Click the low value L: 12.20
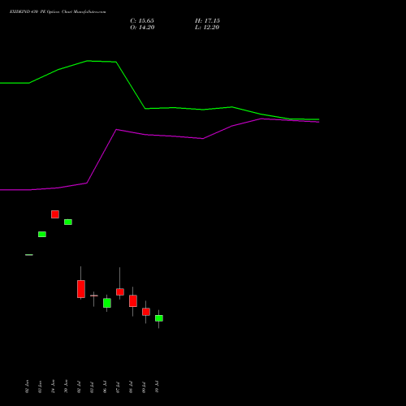406x406 pixels. point(207,28)
